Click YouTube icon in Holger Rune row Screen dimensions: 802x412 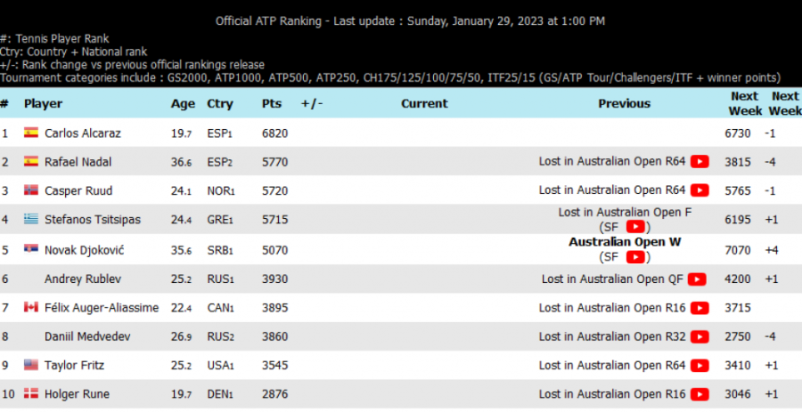pos(700,394)
